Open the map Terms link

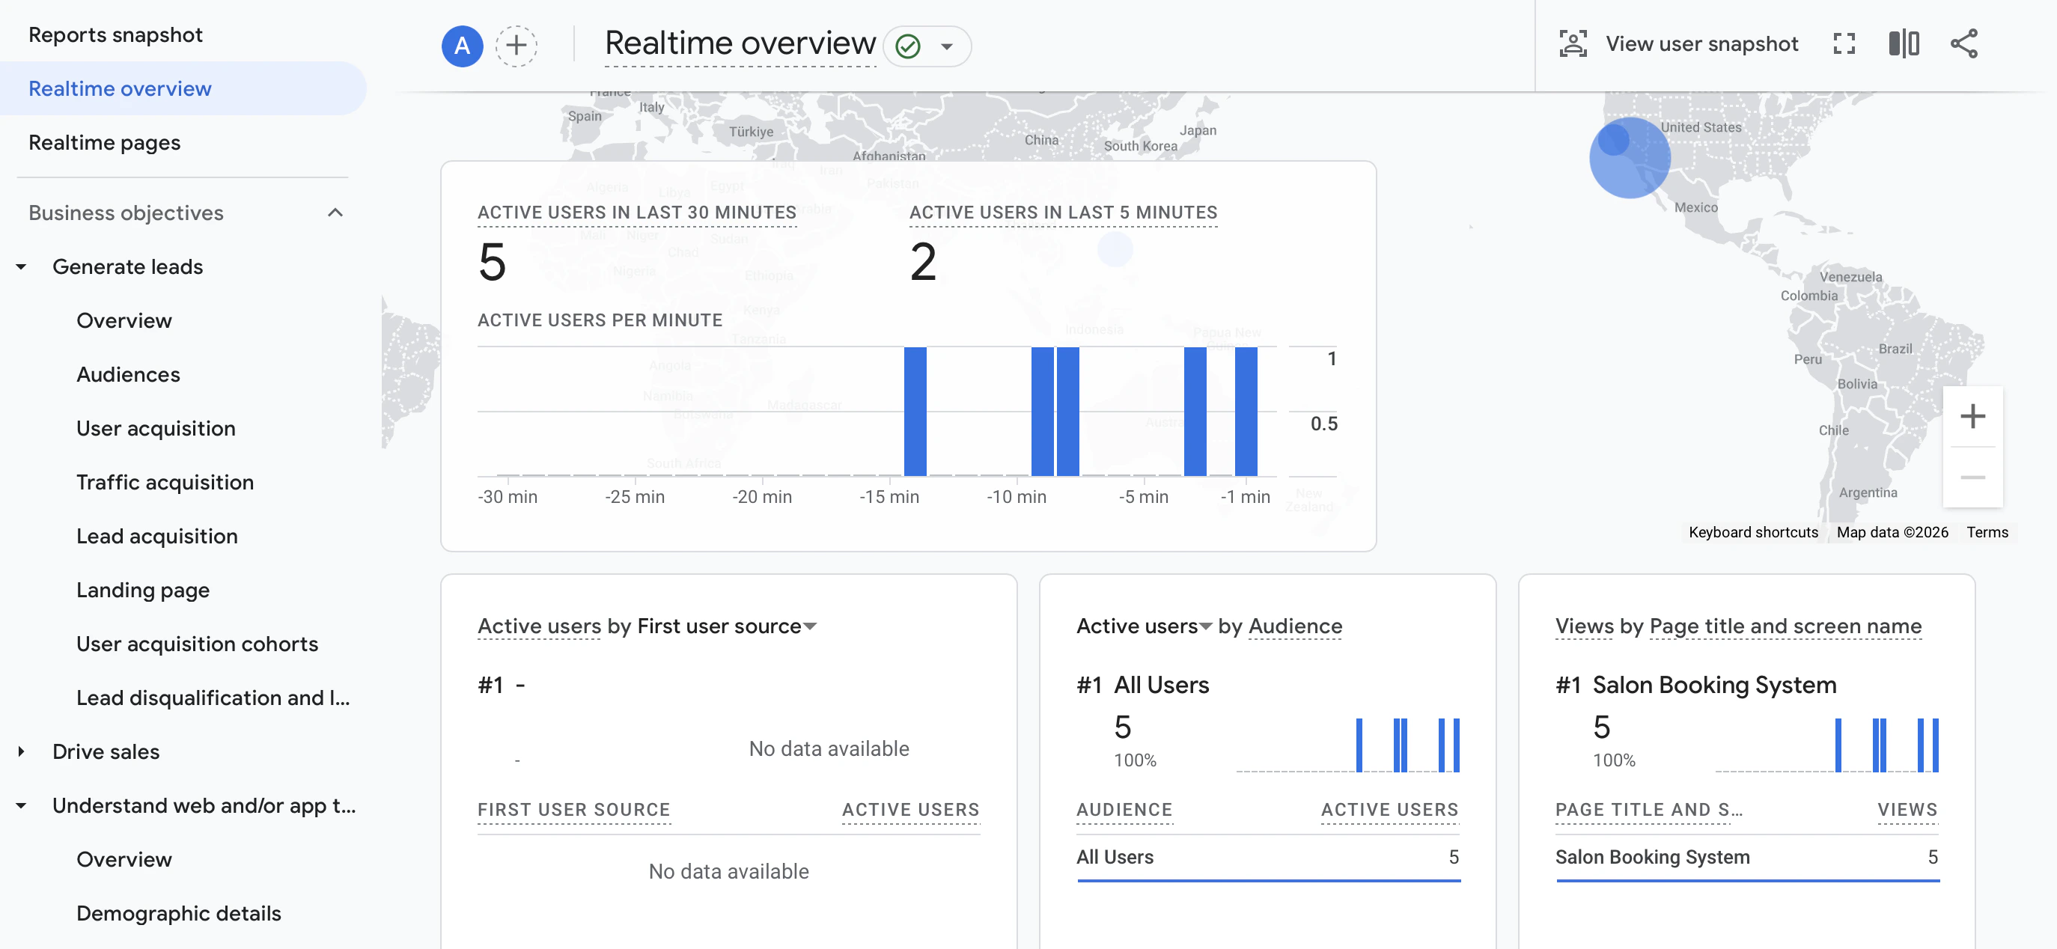tap(1987, 532)
